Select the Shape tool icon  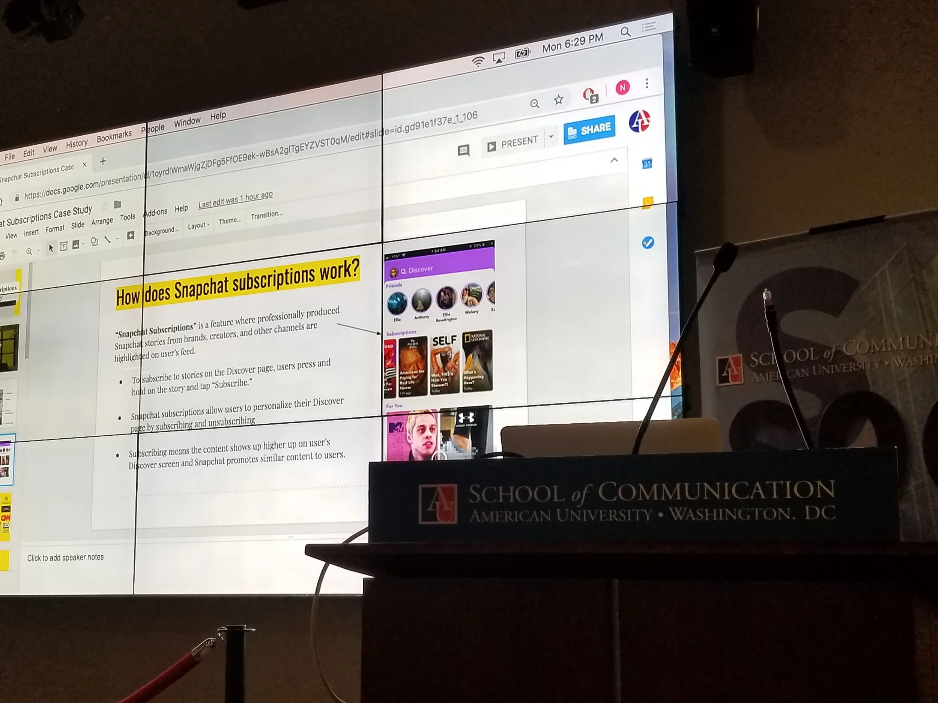[94, 241]
